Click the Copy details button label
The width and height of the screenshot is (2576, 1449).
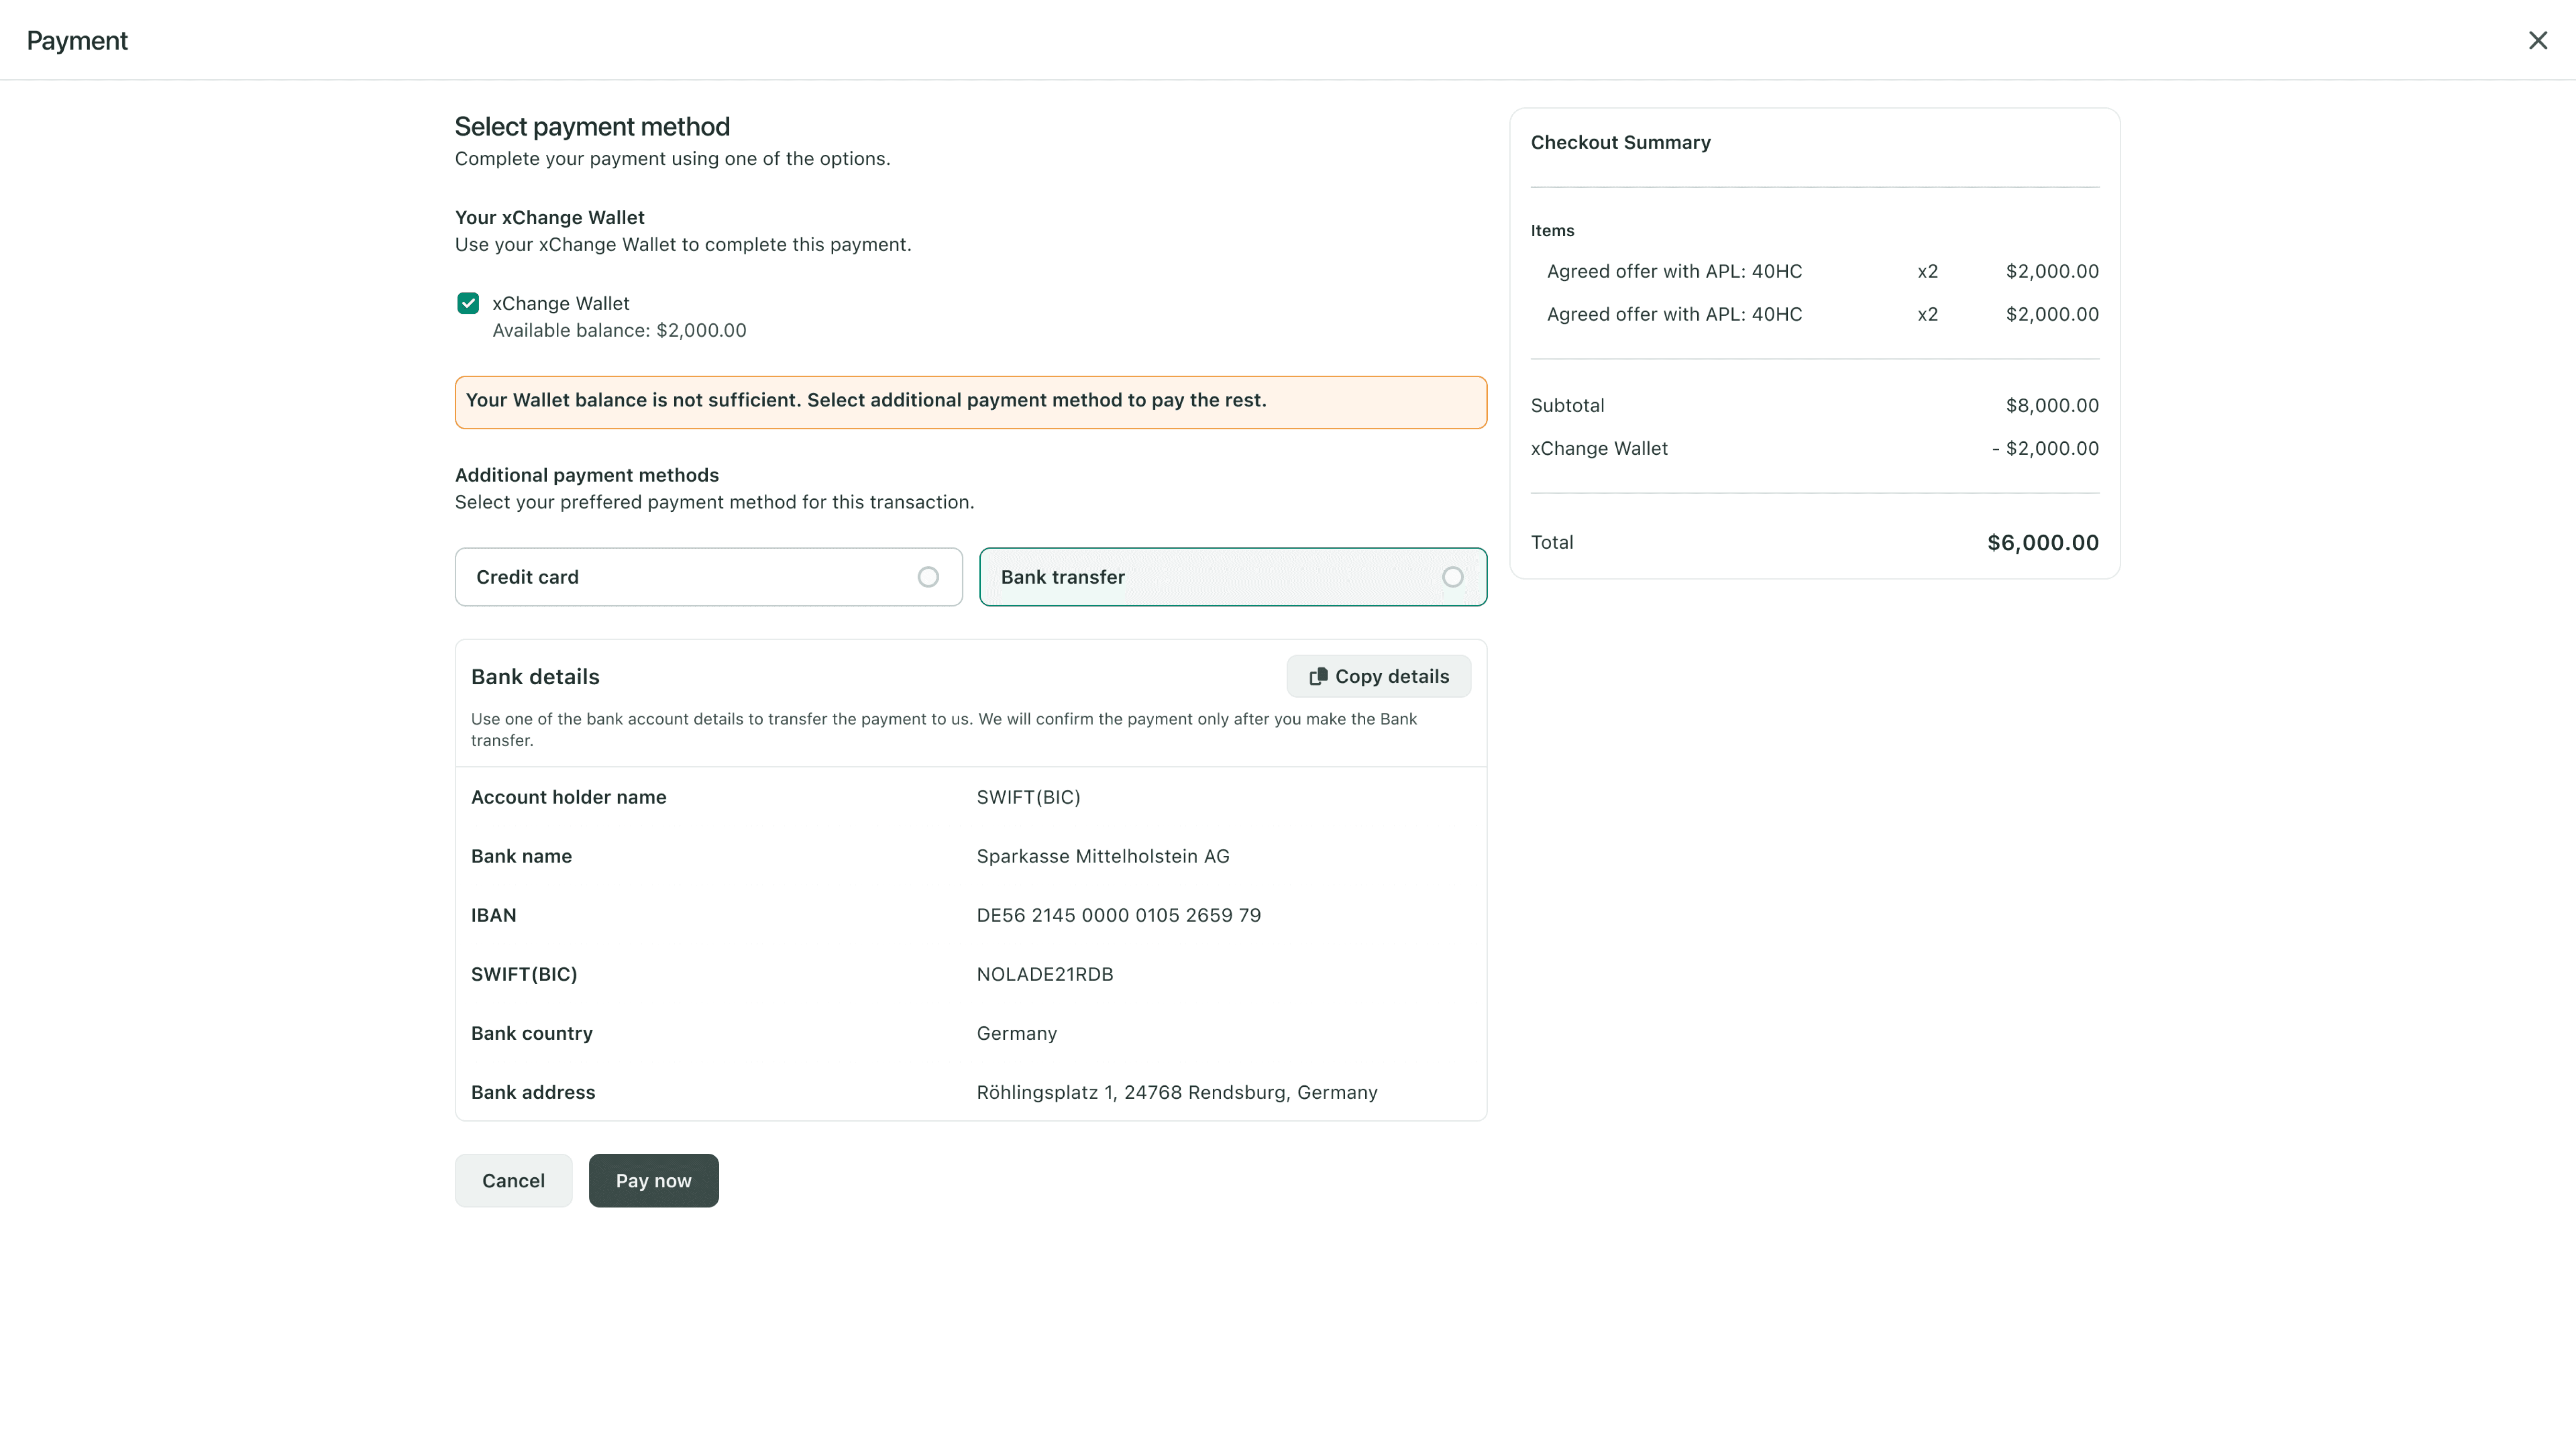pyautogui.click(x=1392, y=677)
